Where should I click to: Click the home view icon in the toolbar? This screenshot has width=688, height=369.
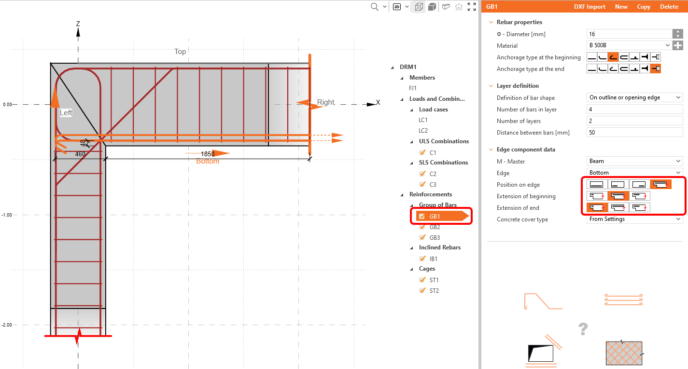(x=459, y=7)
